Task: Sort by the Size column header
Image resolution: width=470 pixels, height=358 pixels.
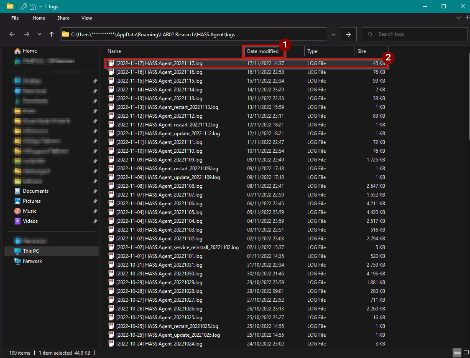Action: pyautogui.click(x=362, y=51)
